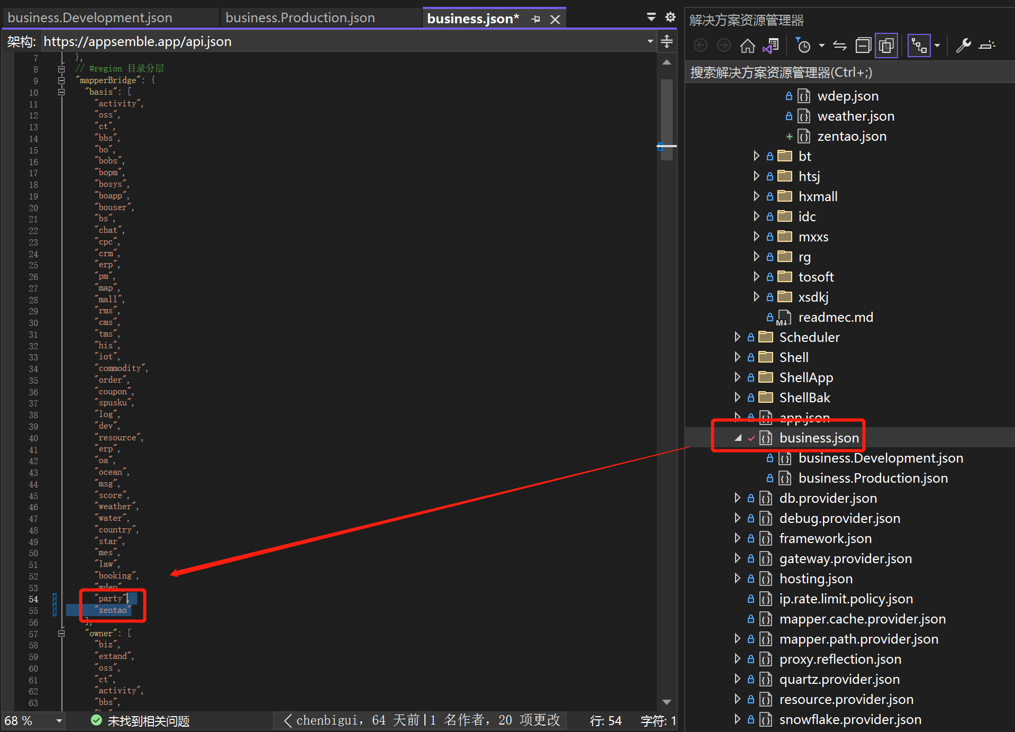Pin the business.json tab

click(x=536, y=19)
